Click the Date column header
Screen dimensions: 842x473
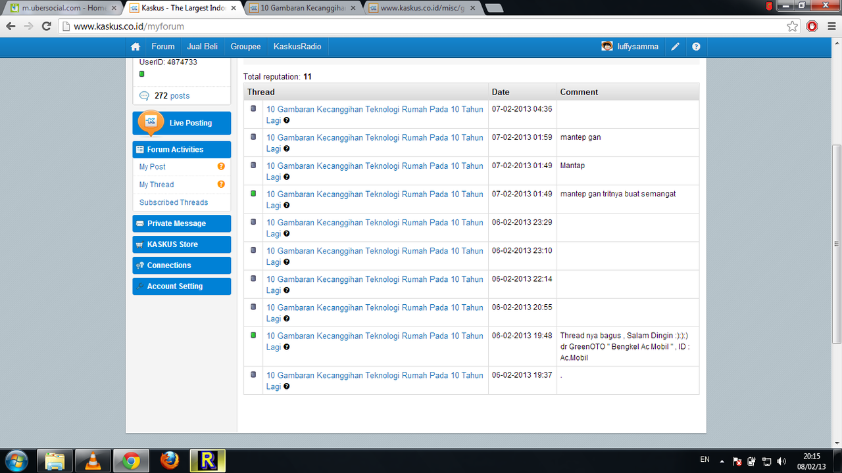[x=522, y=92]
